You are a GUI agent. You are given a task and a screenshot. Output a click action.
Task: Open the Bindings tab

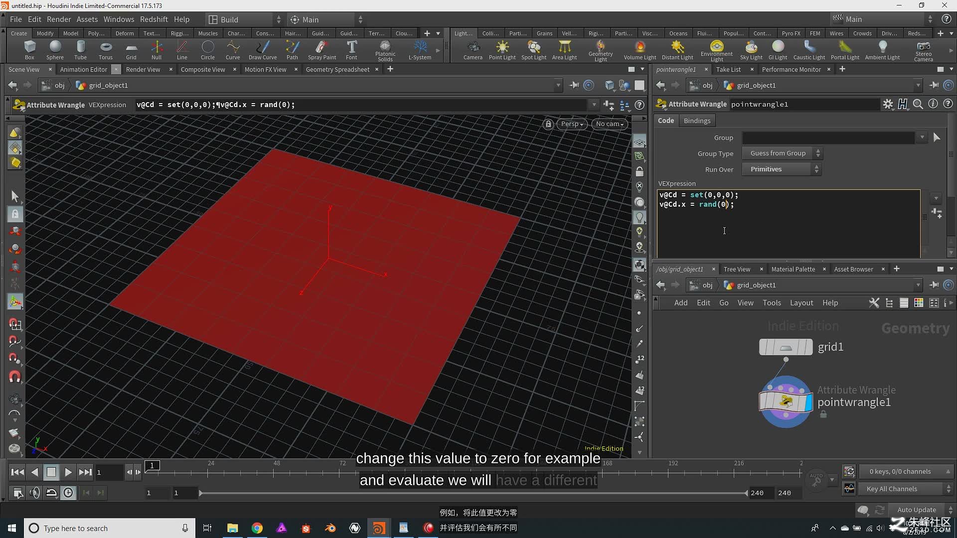click(x=697, y=121)
